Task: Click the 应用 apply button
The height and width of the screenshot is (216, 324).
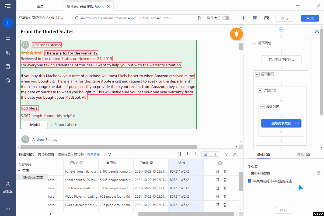Action: pyautogui.click(x=284, y=210)
